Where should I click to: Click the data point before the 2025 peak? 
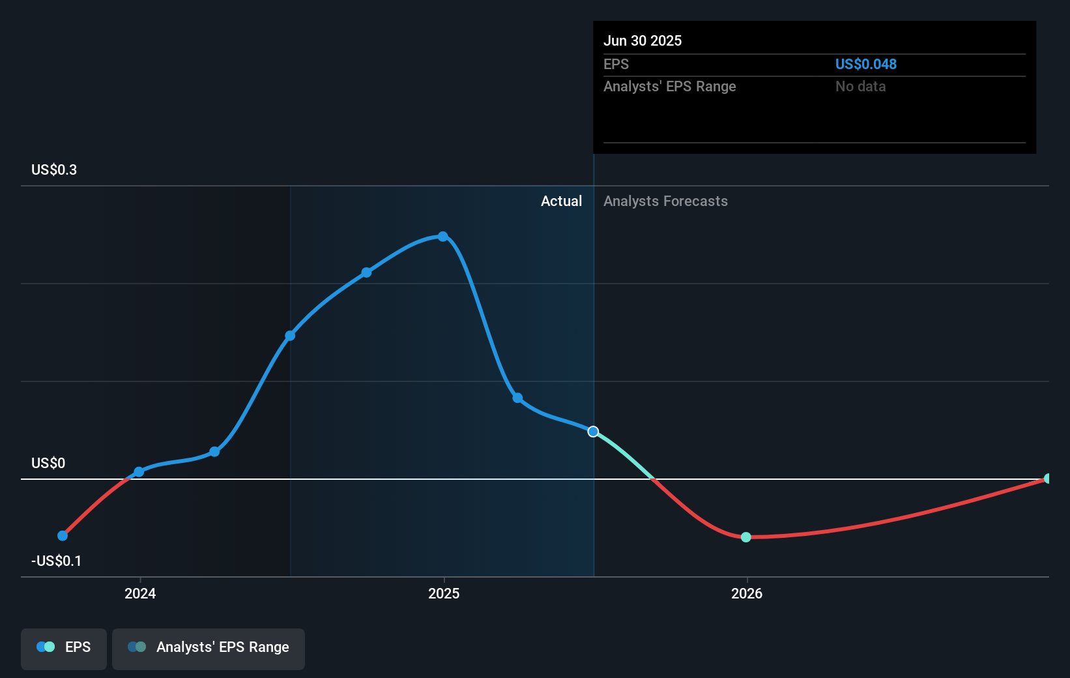366,273
